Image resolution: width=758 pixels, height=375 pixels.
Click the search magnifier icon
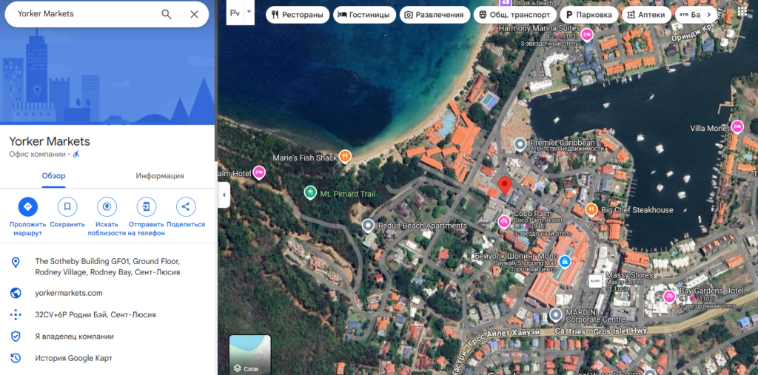click(x=167, y=14)
